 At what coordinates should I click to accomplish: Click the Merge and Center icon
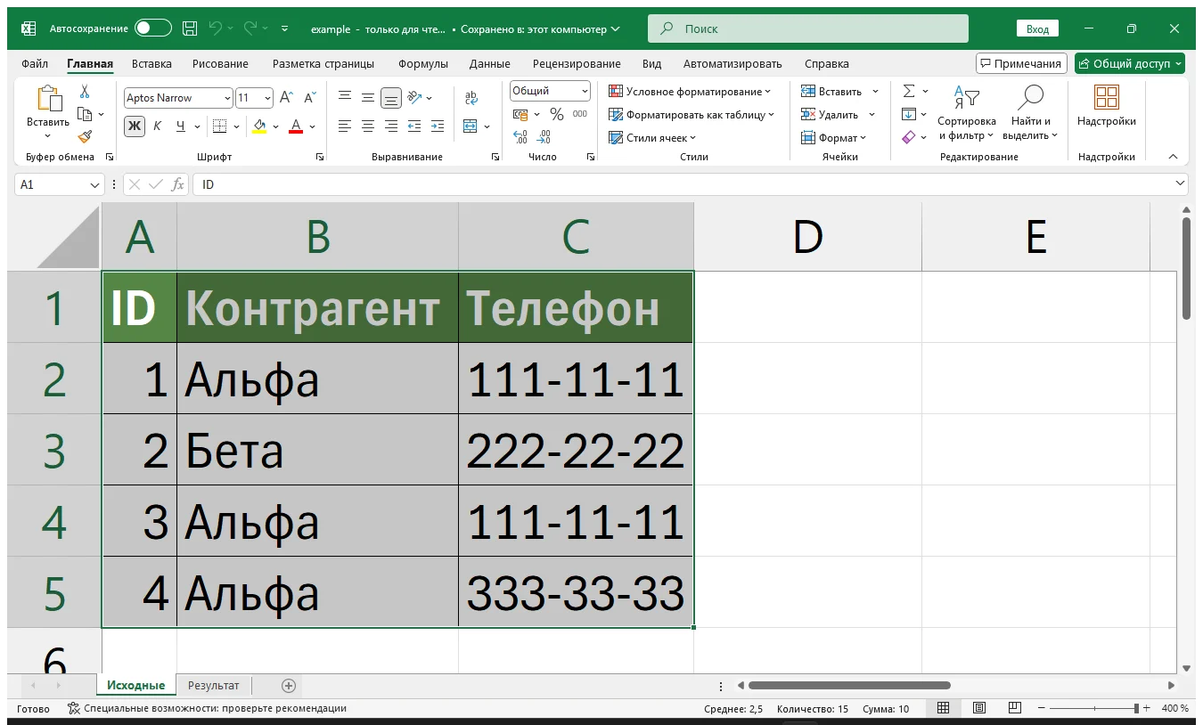(471, 126)
